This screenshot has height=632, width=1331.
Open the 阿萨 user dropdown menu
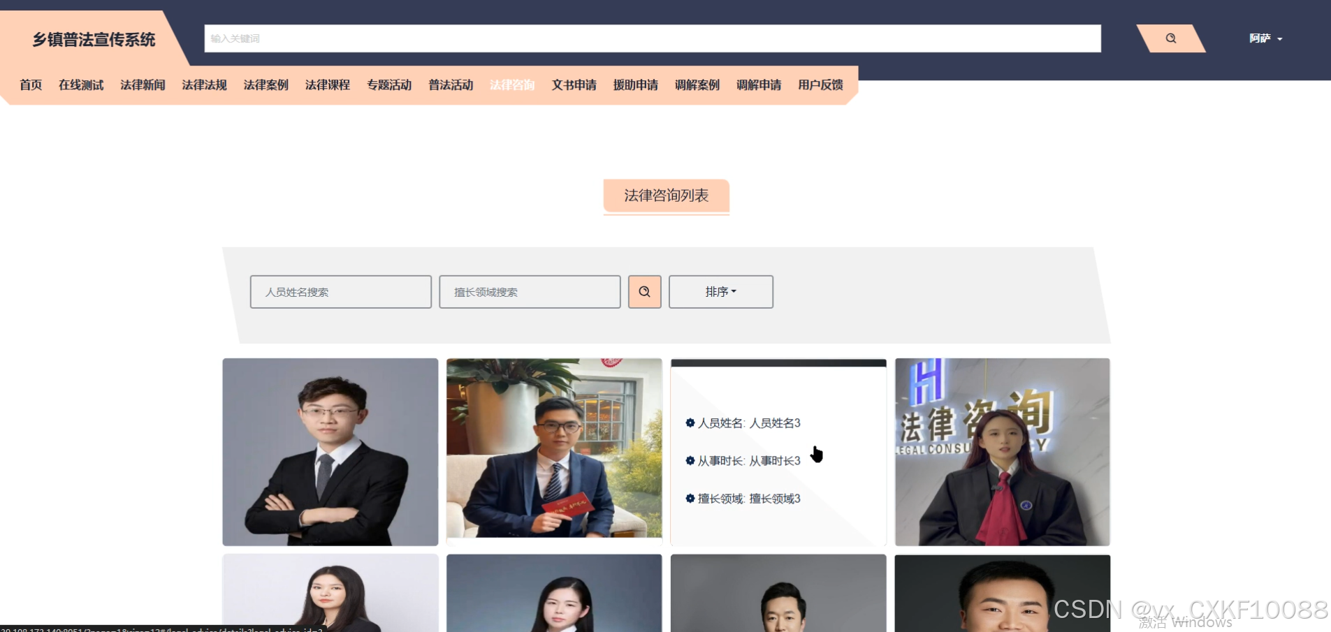1265,38
